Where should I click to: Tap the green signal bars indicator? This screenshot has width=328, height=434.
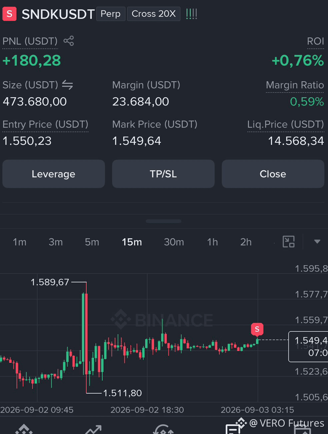(192, 13)
